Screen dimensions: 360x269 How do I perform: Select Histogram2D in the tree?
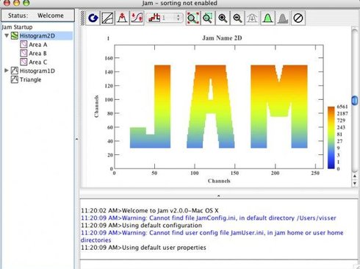(x=37, y=36)
